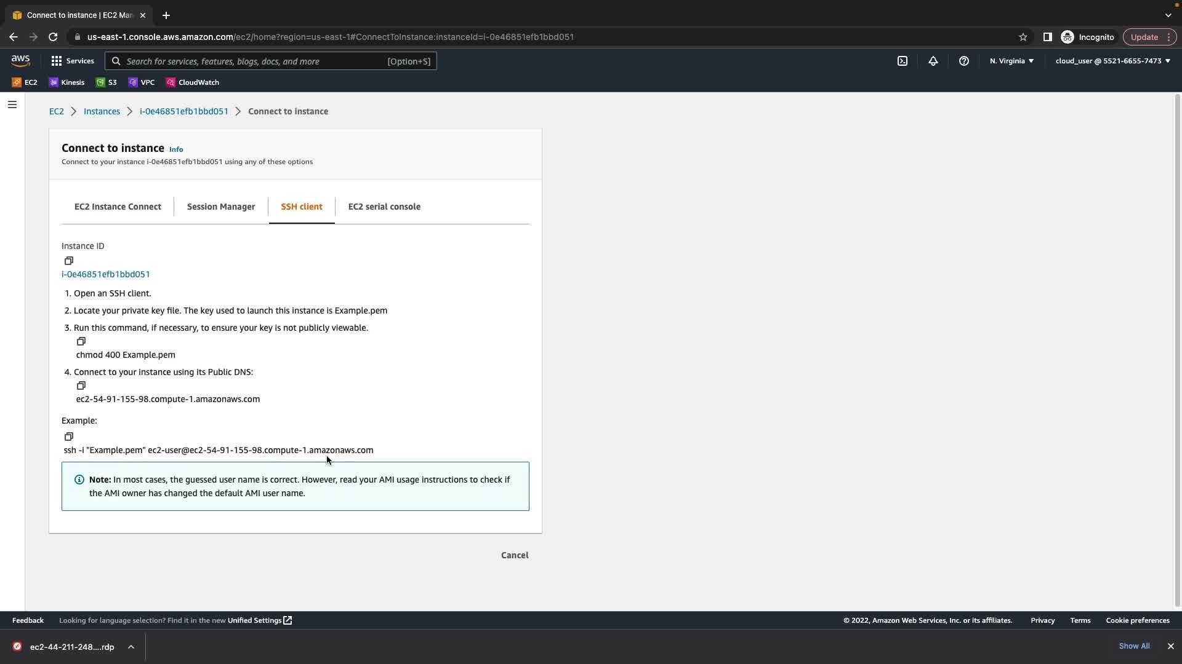This screenshot has height=664, width=1182.
Task: Open the Instances breadcrumb link
Action: 102,111
